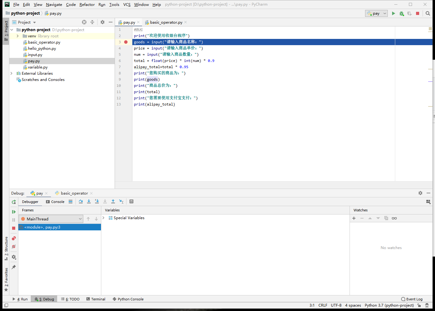Restore layout icon at debug toolbar right
This screenshot has height=311, width=435.
tap(428, 202)
